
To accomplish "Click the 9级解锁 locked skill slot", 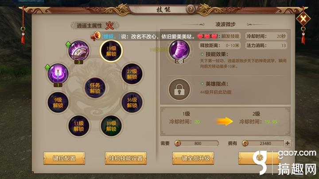I will [58, 102].
